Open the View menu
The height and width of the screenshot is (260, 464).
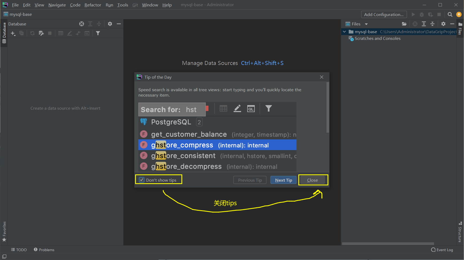point(39,5)
